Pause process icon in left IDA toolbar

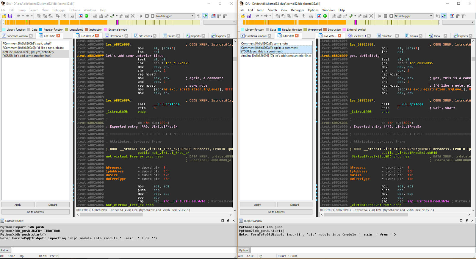[x=147, y=16]
